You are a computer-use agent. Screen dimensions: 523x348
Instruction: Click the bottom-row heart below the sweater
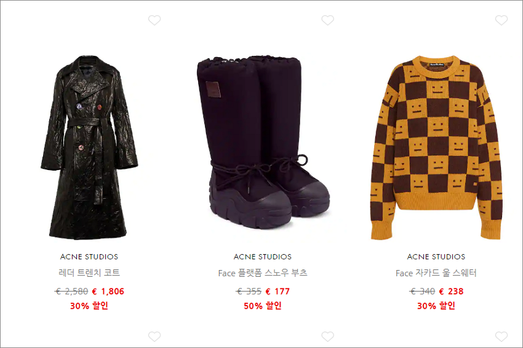click(x=501, y=336)
